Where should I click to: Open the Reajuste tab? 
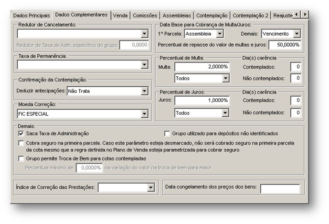click(283, 16)
